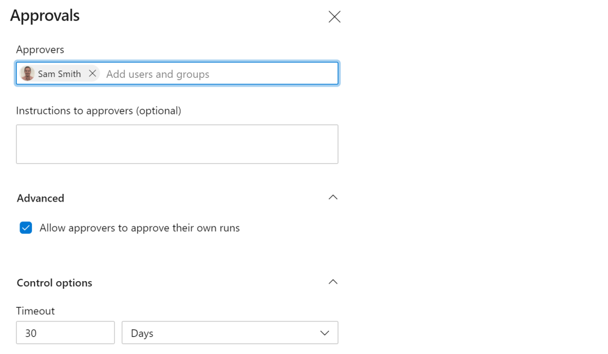The image size is (608, 354).
Task: Click the Control options heading
Action: coord(55,283)
